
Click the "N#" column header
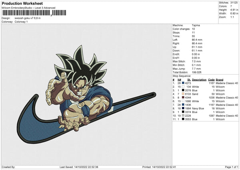[179, 80]
